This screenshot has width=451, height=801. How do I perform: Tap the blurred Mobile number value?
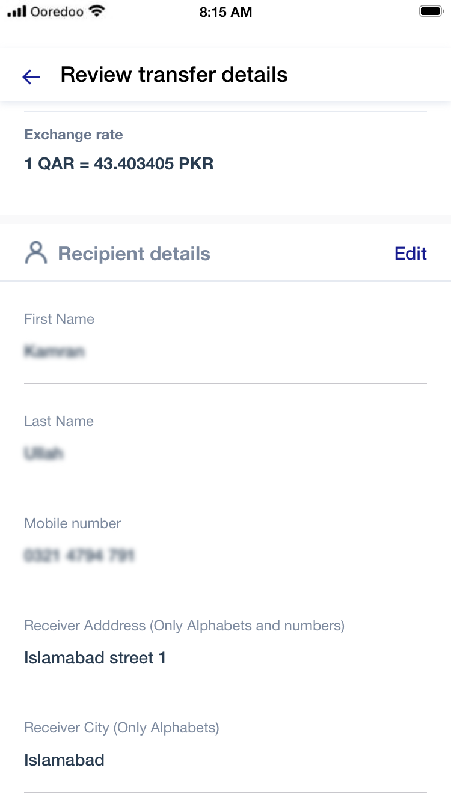click(79, 555)
